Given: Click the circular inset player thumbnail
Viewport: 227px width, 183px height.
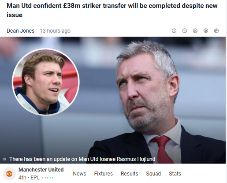Looking at the screenshot, I should [46, 82].
